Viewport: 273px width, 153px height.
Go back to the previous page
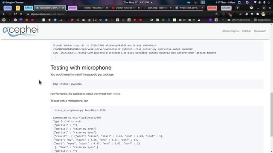[4, 14]
